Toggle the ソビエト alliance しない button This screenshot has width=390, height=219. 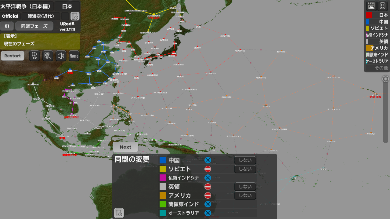(245, 169)
